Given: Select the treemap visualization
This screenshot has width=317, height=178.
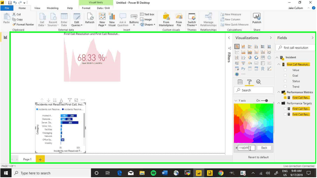Looking at the screenshot, I should point(263,58).
